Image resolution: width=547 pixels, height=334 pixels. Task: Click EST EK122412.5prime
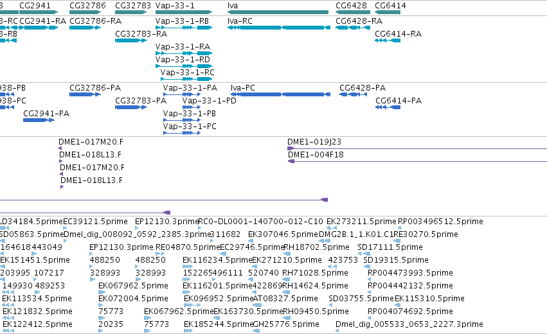point(8,331)
